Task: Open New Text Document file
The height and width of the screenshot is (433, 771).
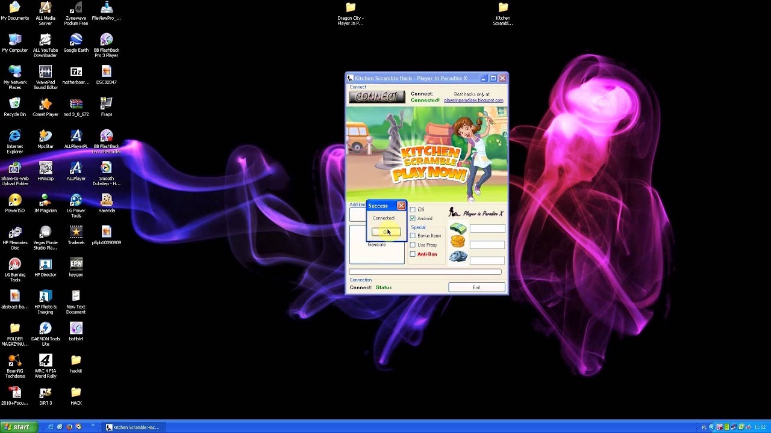Action: 76,302
